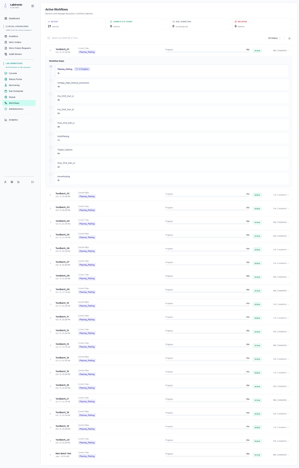This screenshot has height=468, width=299.
Task: Click the Avg. Duration clock icon
Action: tap(173, 22)
